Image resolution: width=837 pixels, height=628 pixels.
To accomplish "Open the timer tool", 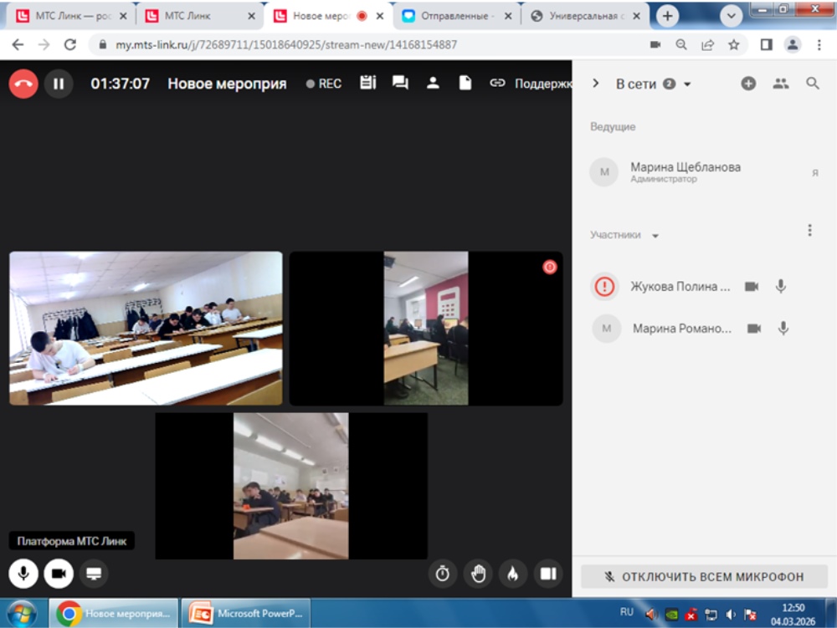I will [x=443, y=574].
